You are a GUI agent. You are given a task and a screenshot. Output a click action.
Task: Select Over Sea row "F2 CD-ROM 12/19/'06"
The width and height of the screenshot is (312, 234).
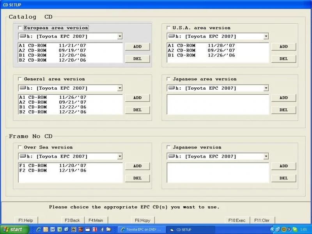click(70, 170)
